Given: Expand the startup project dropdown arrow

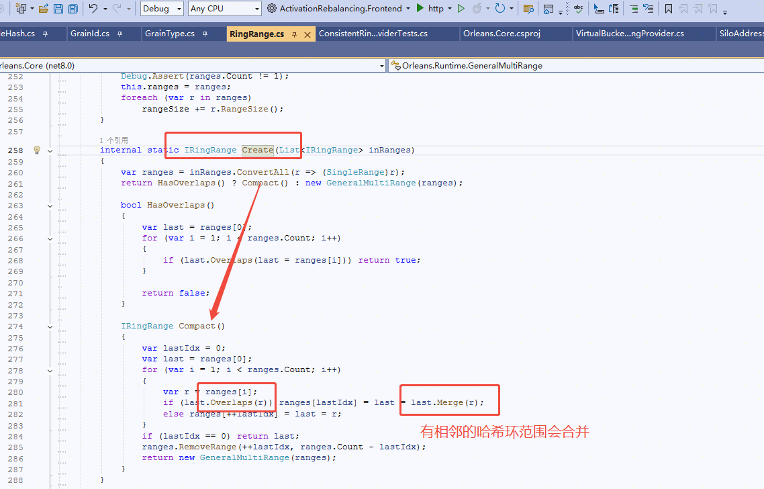Looking at the screenshot, I should pos(408,9).
